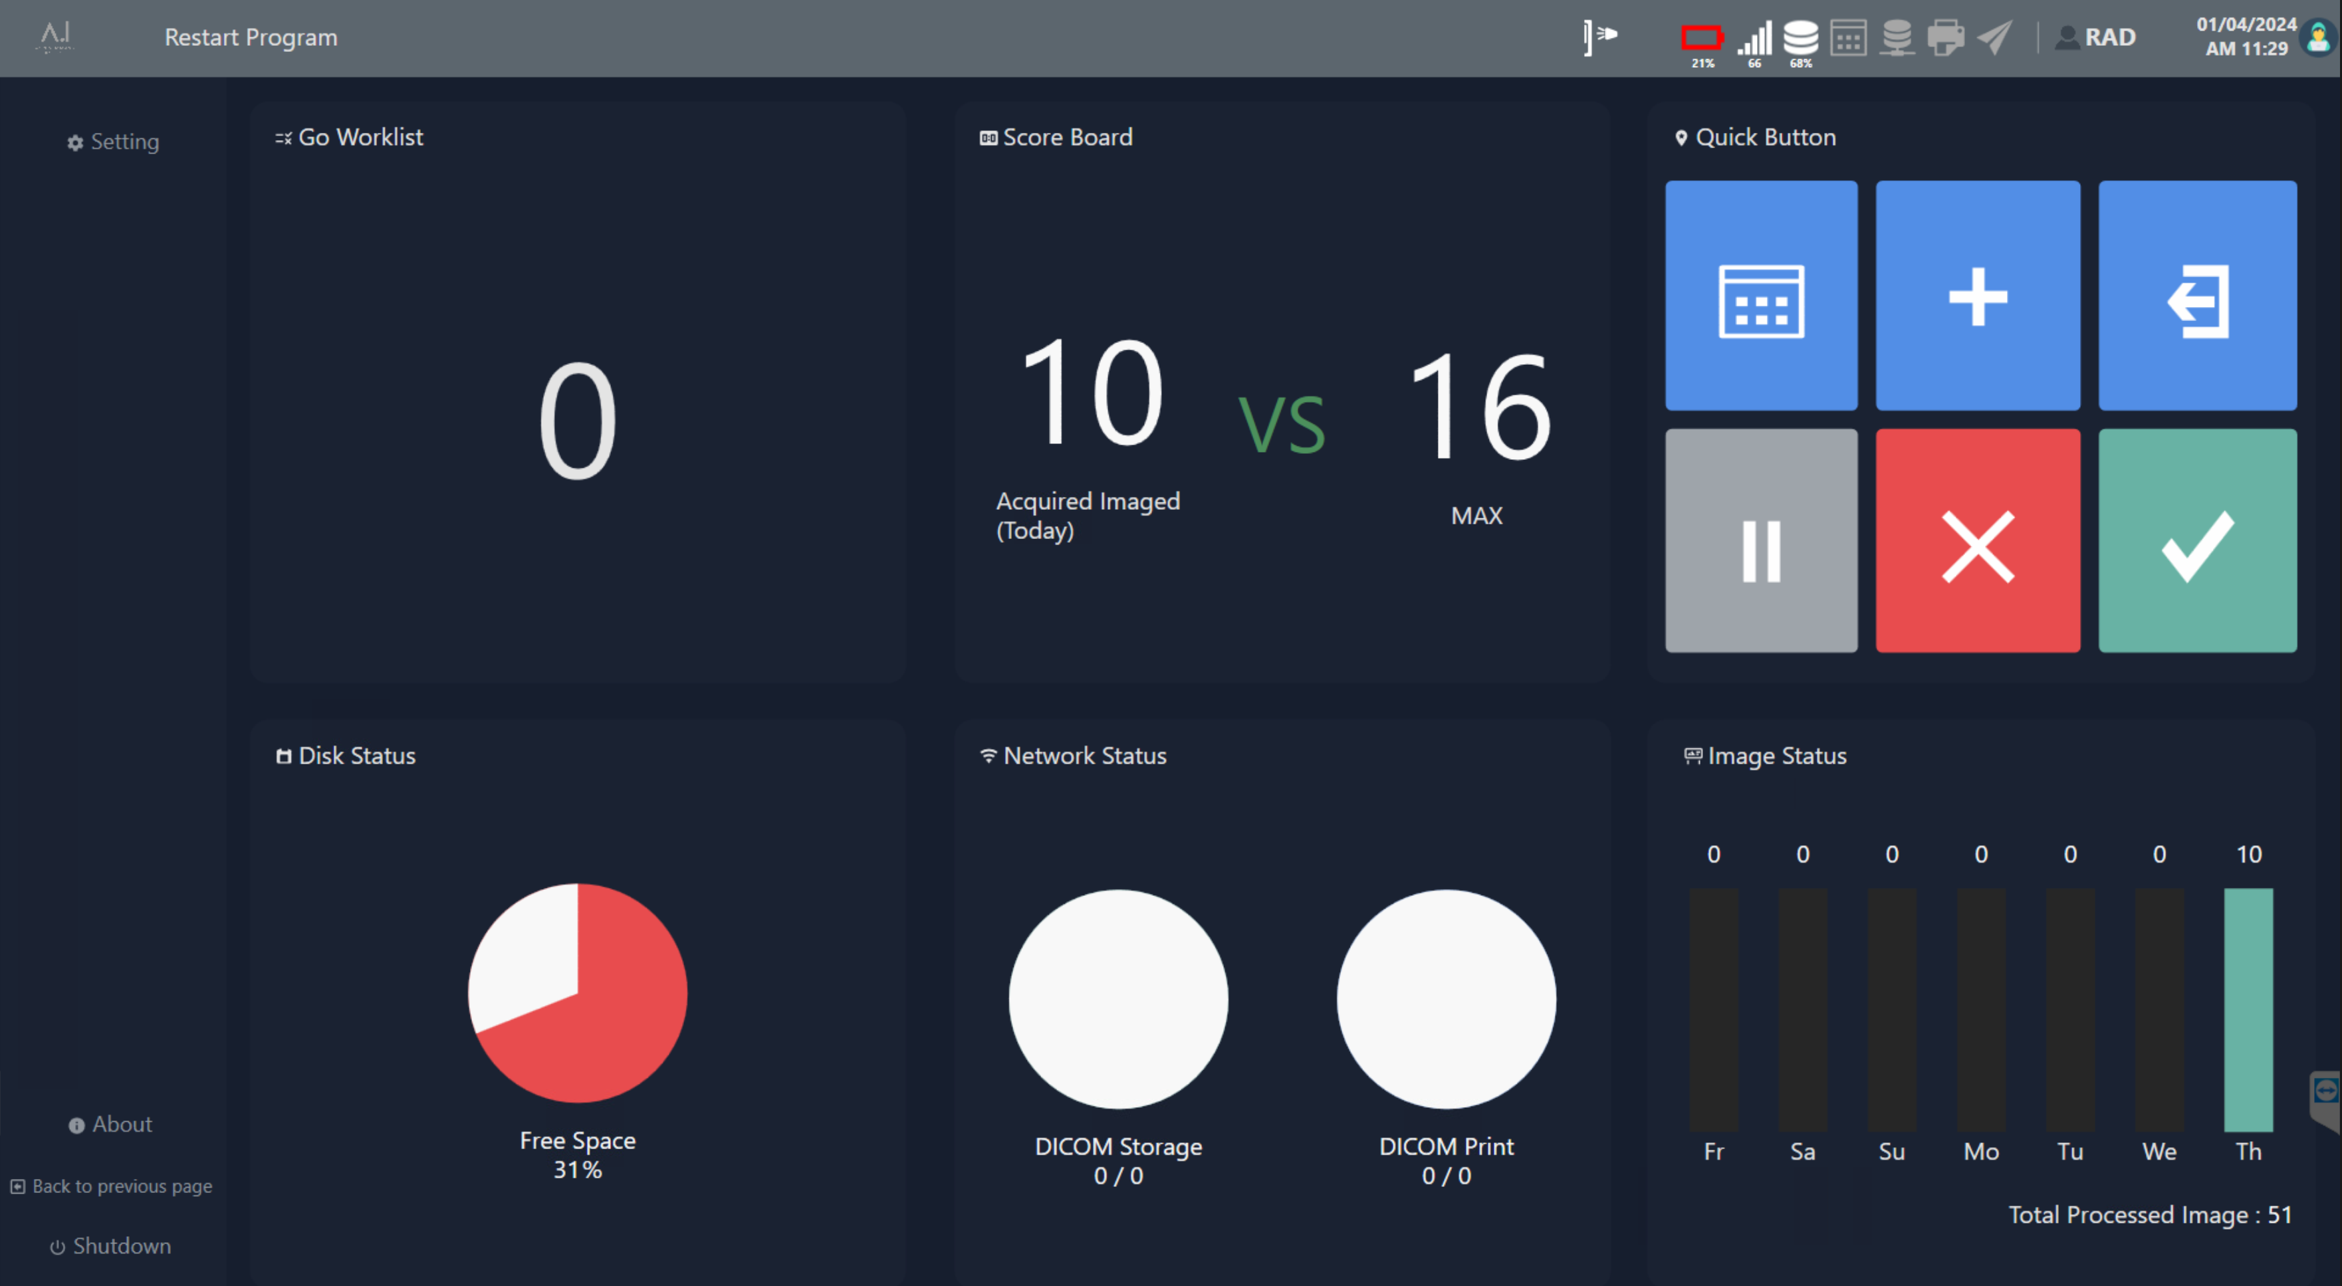The height and width of the screenshot is (1286, 2342).
Task: Click the green Thursday bar in Image Status
Action: tap(2248, 1010)
